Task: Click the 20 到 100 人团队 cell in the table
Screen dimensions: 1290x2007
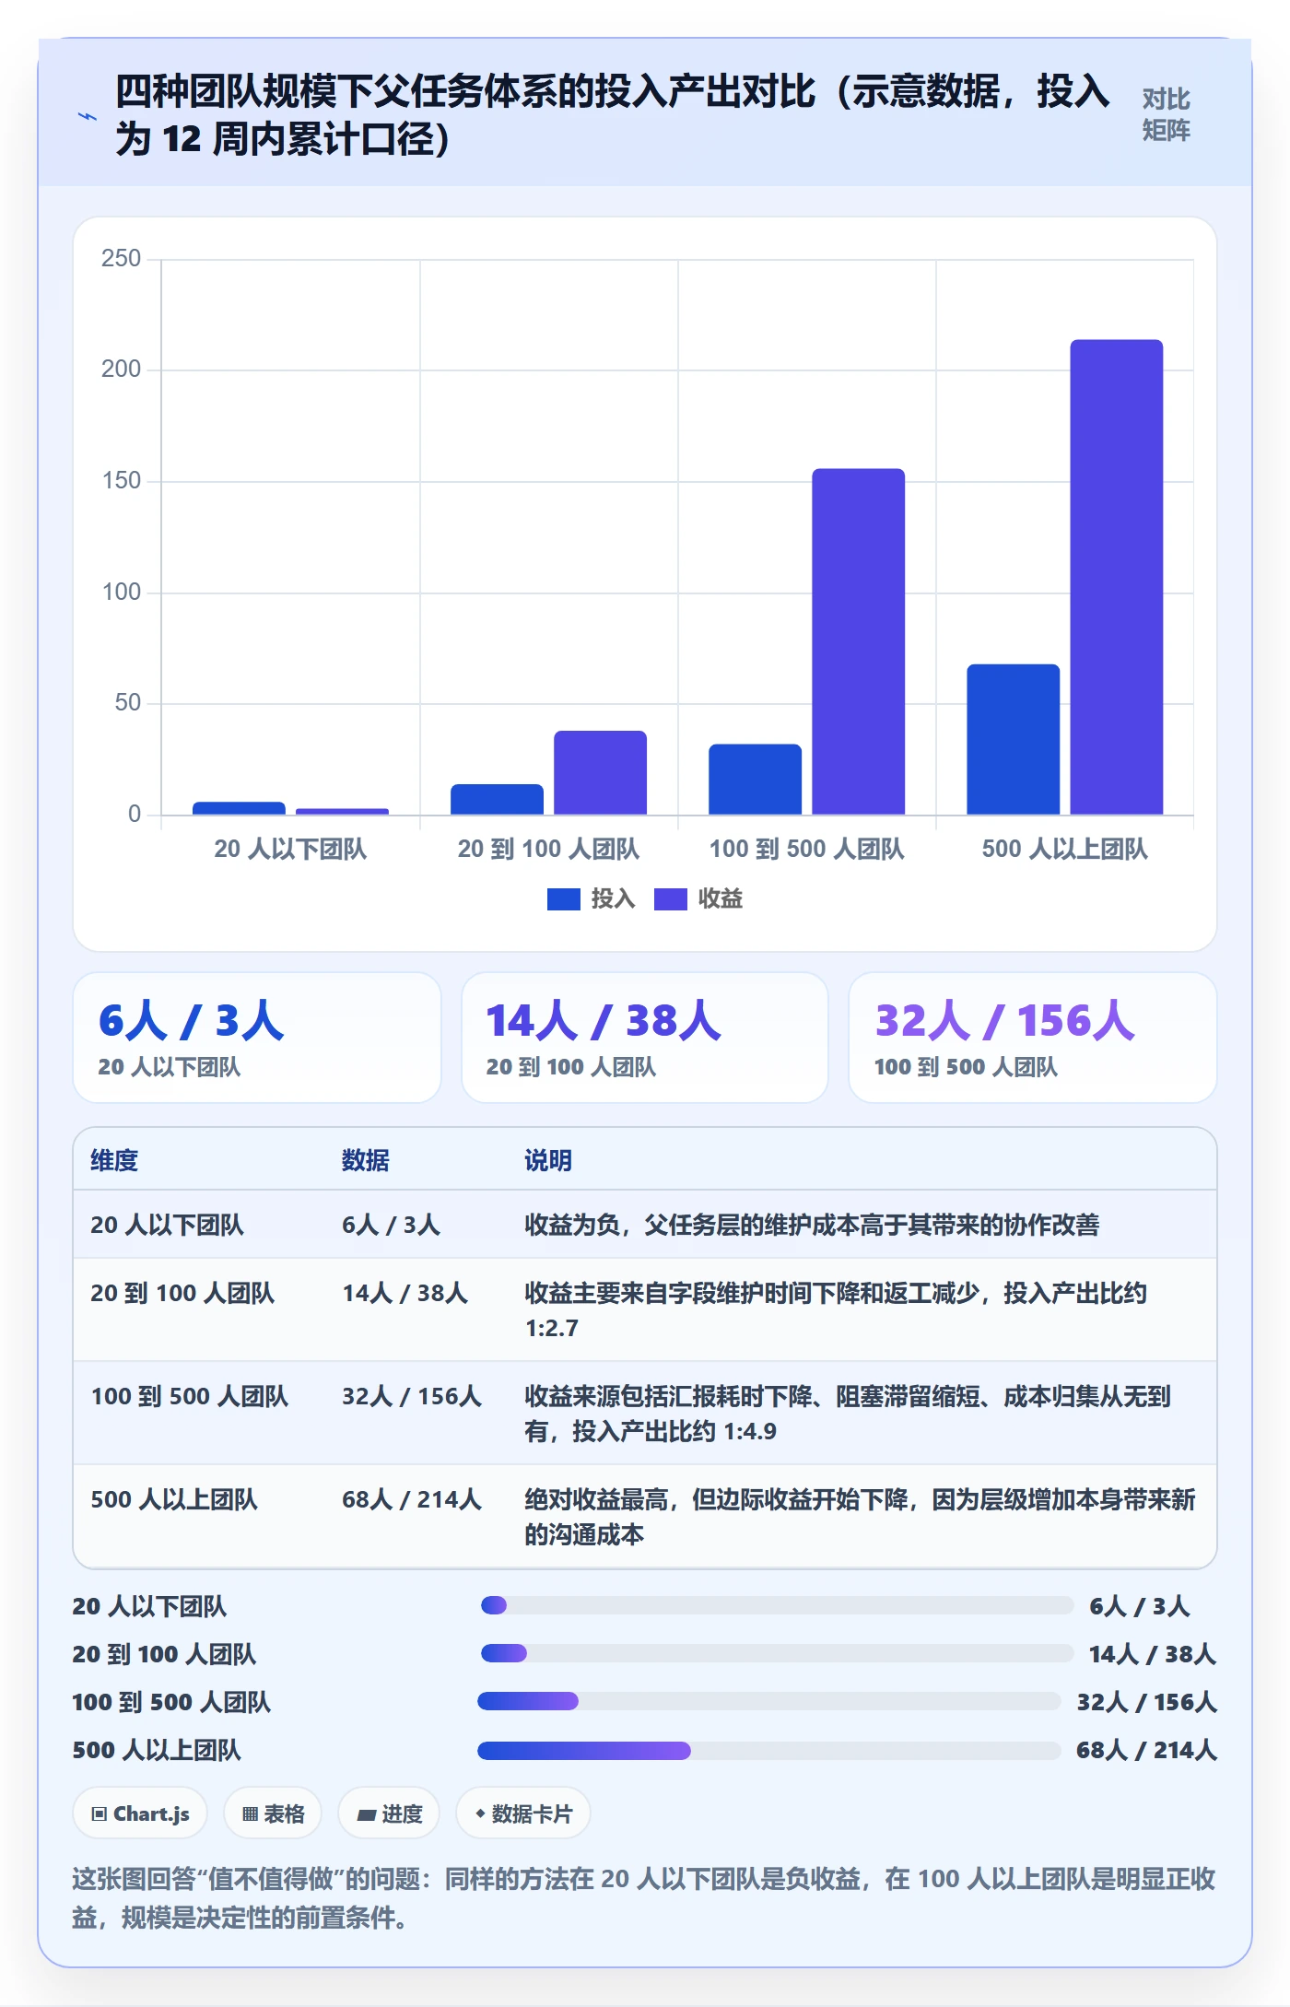Action: (x=182, y=1293)
